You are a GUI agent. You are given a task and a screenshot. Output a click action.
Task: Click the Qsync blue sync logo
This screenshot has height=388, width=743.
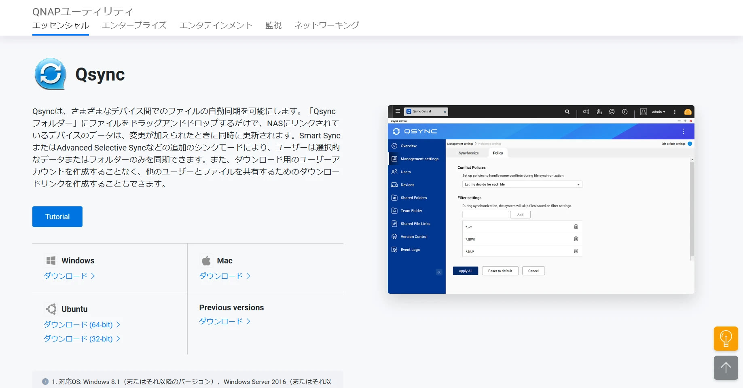(x=51, y=74)
